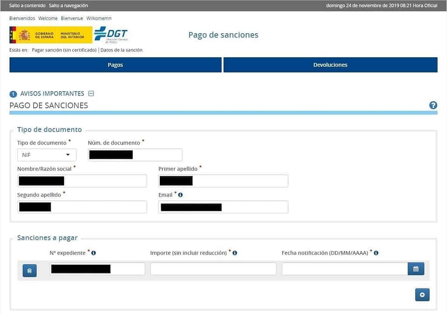Image resolution: width=447 pixels, height=314 pixels.
Task: Open the help question mark icon
Action: click(433, 105)
